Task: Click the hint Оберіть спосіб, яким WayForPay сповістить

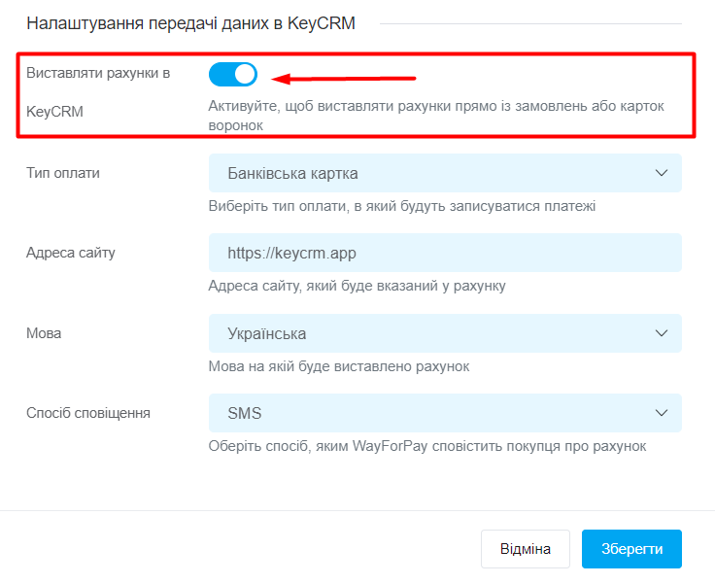Action: [x=427, y=446]
